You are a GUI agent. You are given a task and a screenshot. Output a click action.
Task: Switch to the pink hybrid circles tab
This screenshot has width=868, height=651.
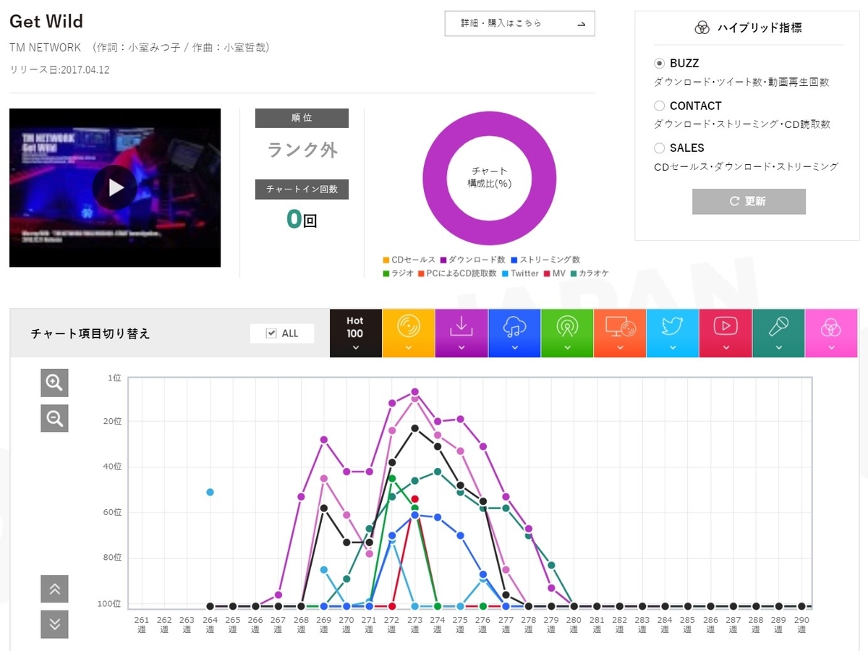tap(831, 333)
